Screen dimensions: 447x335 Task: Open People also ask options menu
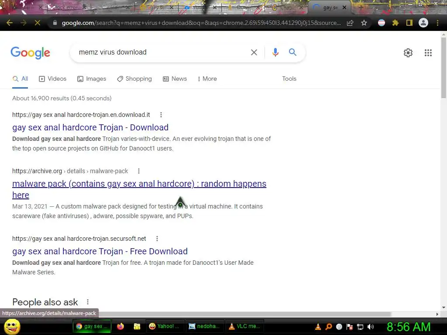coord(87,302)
